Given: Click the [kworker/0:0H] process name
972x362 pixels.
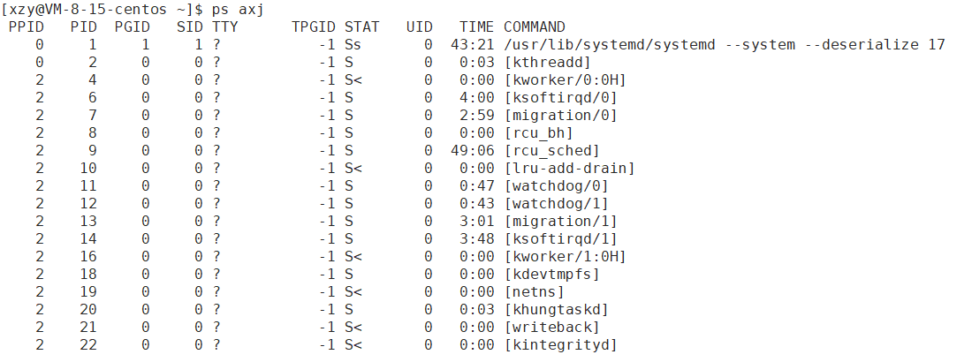Looking at the screenshot, I should (x=565, y=80).
